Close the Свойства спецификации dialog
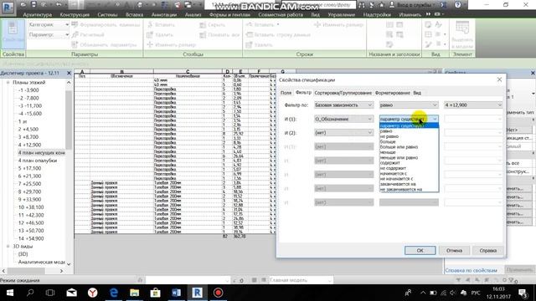The image size is (536, 301). click(x=499, y=79)
